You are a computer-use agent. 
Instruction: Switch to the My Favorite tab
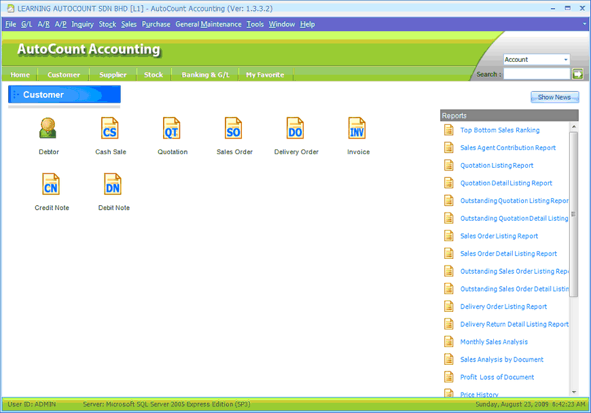(265, 75)
